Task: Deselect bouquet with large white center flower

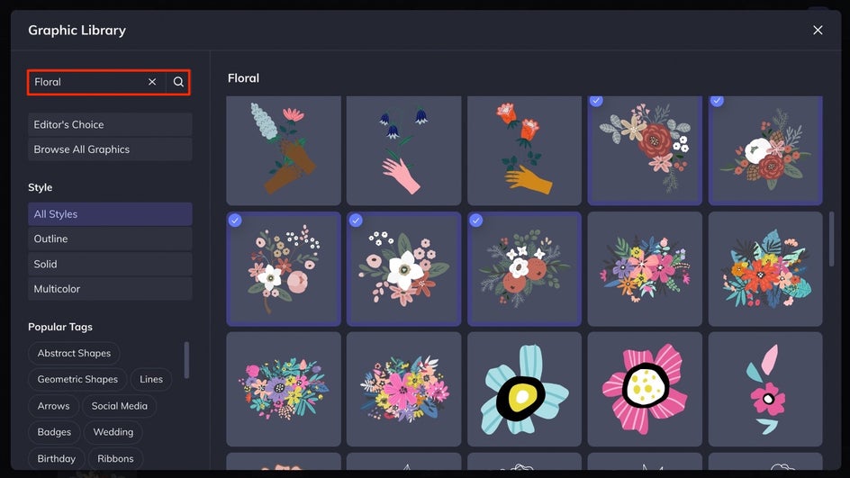Action: (x=404, y=269)
